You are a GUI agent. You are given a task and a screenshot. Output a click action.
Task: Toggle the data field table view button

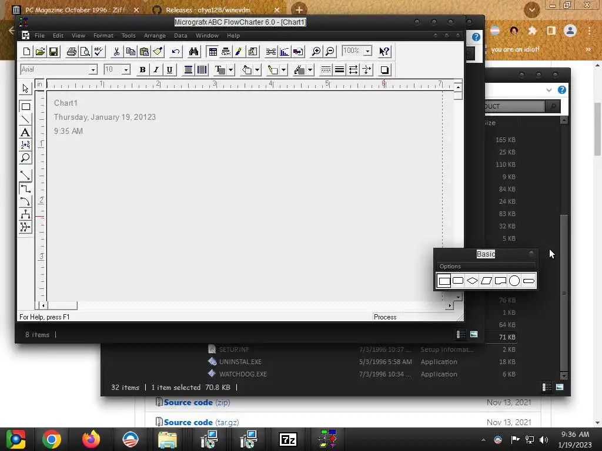(x=213, y=52)
